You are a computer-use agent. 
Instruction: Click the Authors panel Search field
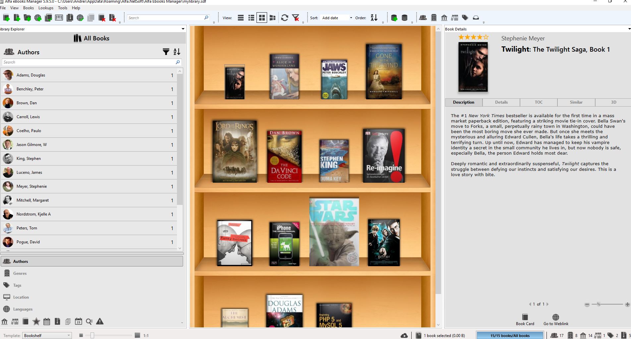point(91,62)
